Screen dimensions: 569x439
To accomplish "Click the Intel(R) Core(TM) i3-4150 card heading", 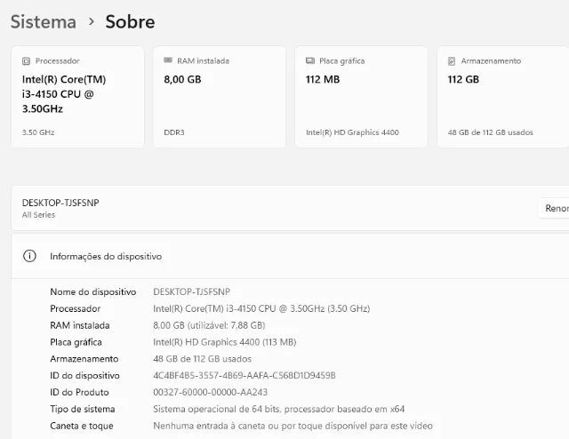I will point(64,94).
